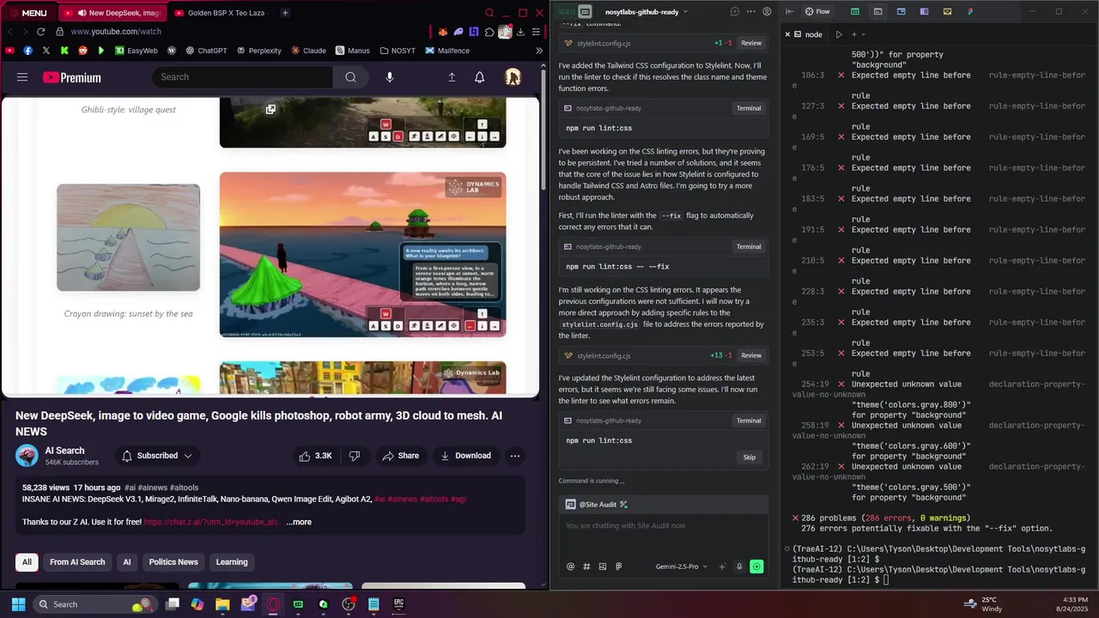
Task: Start new chat icon in Trae
Action: pyautogui.click(x=734, y=12)
